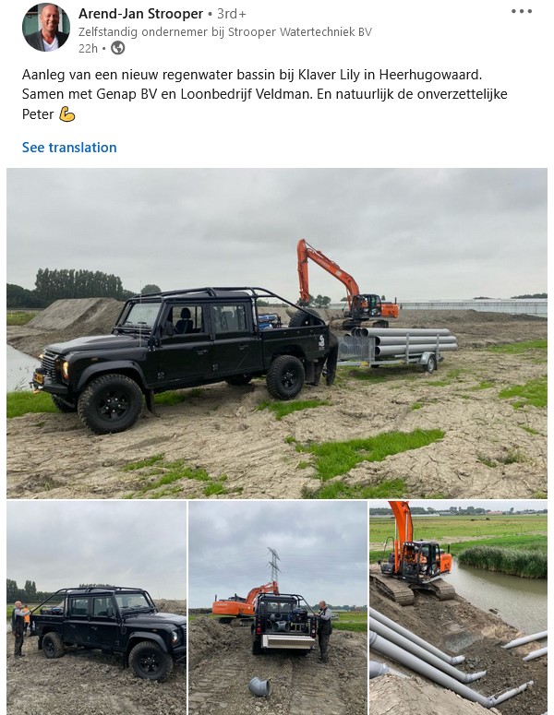Click the trailer loaded with grey pipes

pos(395,348)
